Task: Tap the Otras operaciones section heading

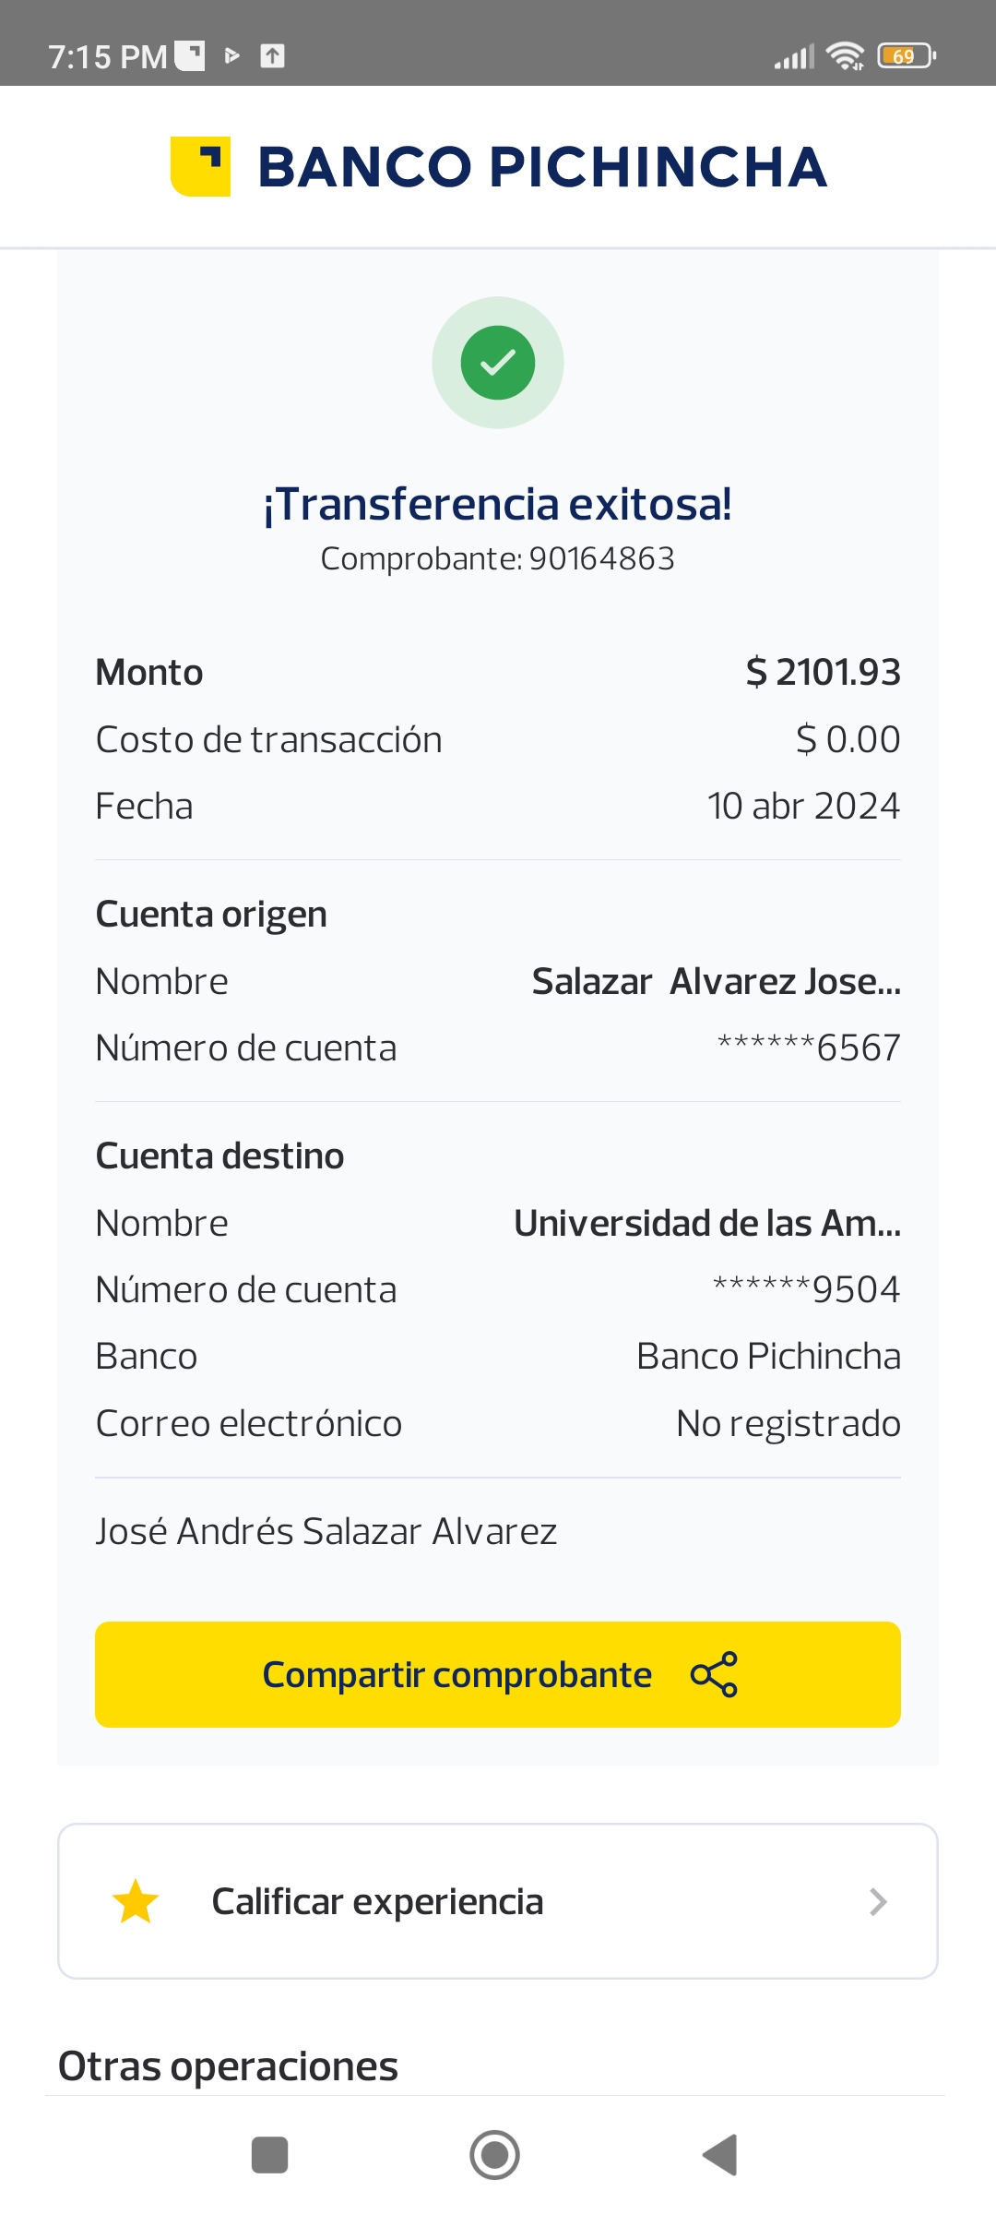Action: [x=228, y=2066]
